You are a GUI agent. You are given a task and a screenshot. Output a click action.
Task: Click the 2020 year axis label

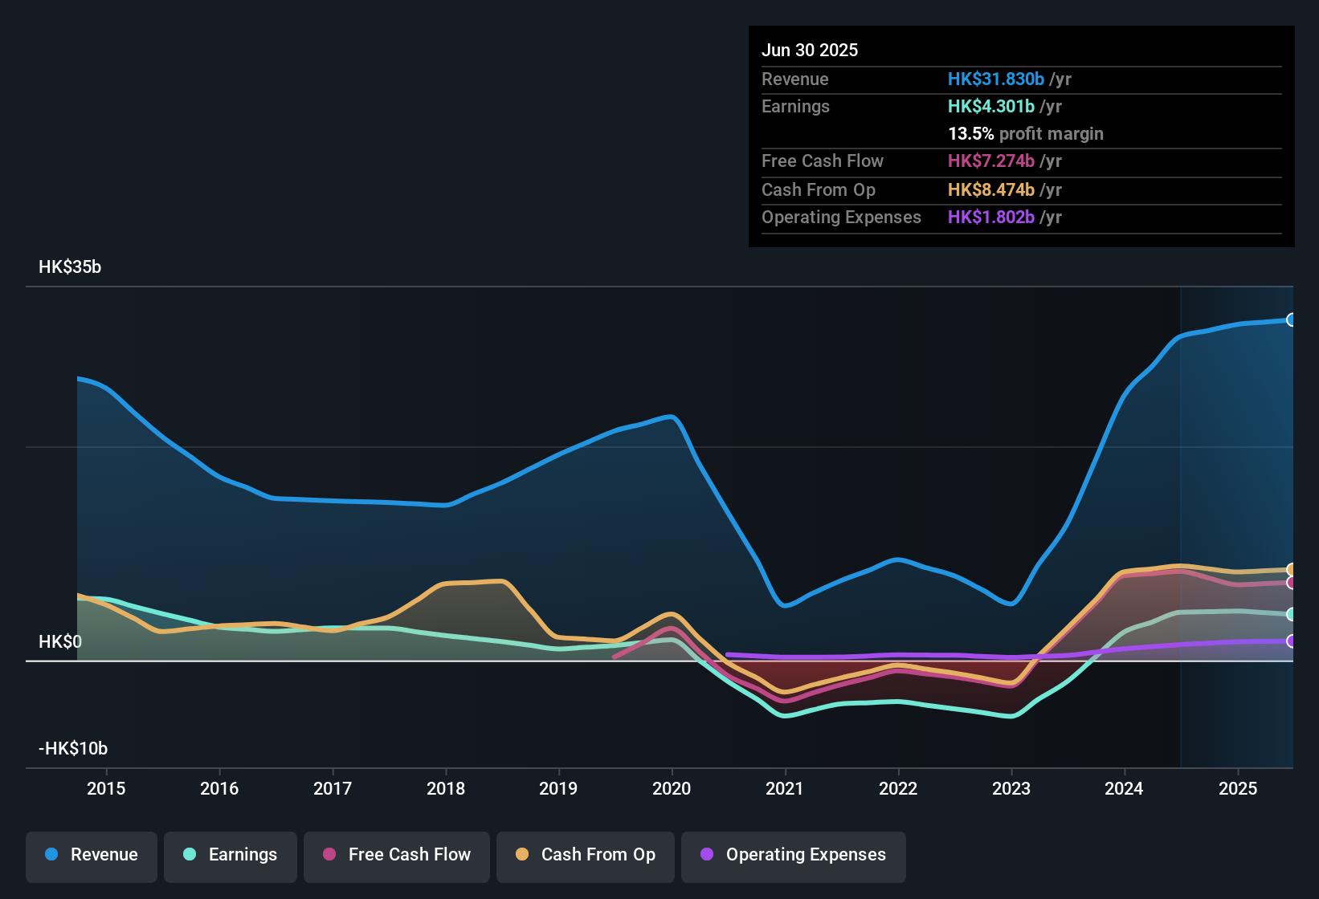(x=672, y=789)
